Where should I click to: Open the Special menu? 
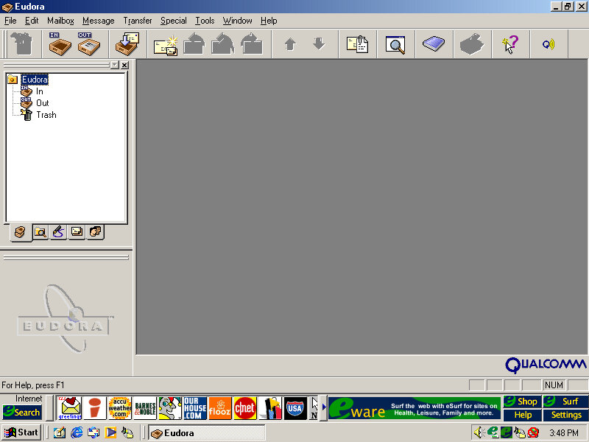pos(173,21)
